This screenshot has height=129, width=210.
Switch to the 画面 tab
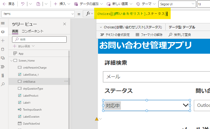(15, 31)
